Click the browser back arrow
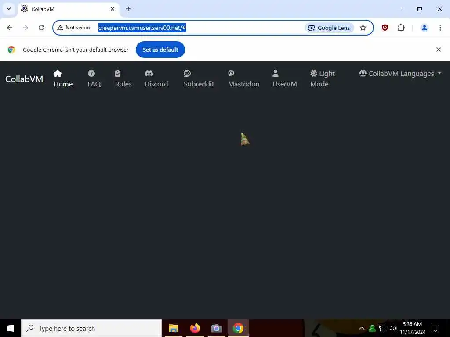450x337 pixels. click(10, 28)
